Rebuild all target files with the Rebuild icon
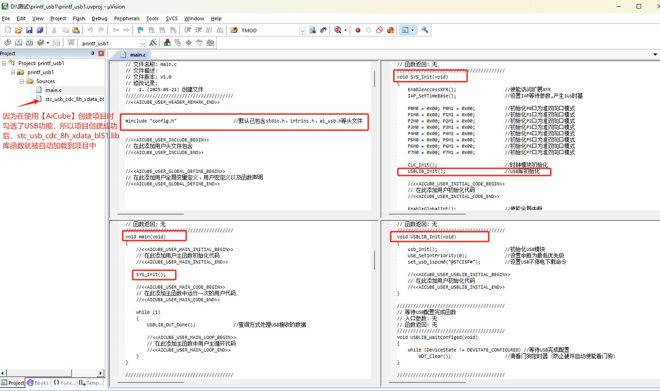Image resolution: width=660 pixels, height=391 pixels. 29,43
